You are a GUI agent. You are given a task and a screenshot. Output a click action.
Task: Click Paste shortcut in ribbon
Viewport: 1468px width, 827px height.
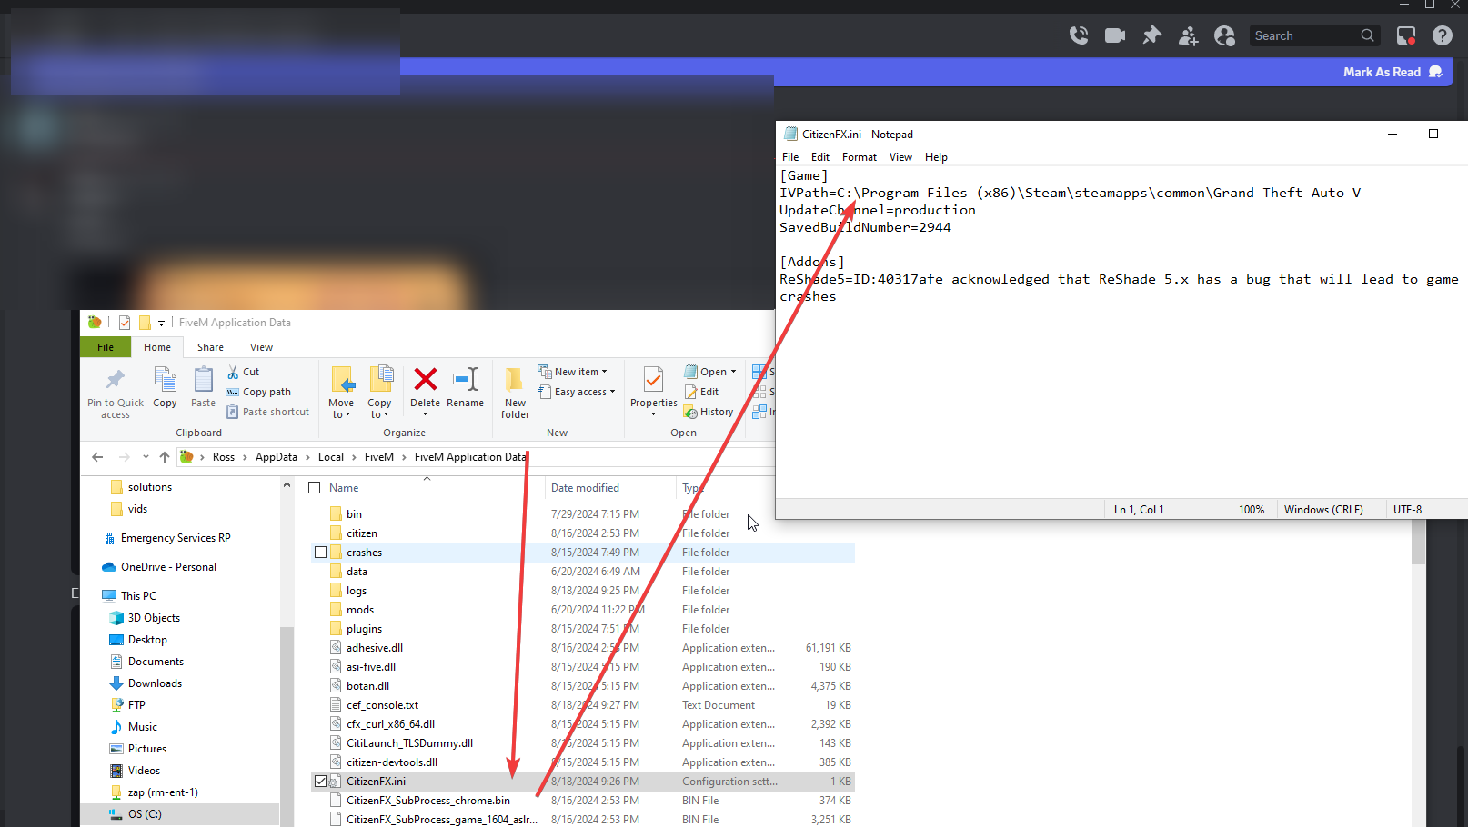(x=268, y=412)
